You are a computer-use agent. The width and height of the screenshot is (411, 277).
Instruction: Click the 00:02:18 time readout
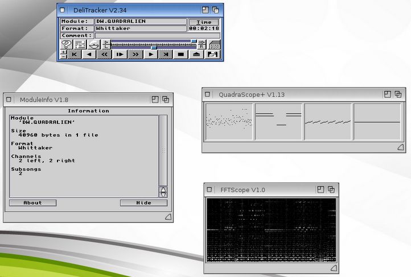point(204,28)
